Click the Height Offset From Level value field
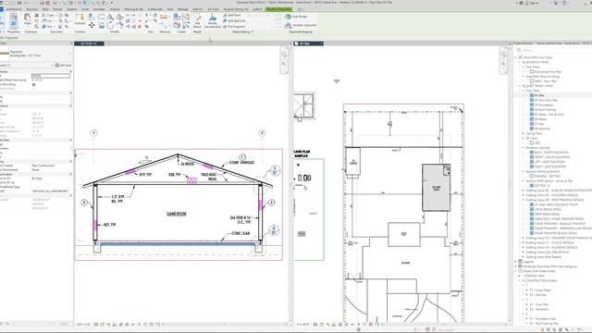The height and width of the screenshot is (333, 592). point(51,80)
